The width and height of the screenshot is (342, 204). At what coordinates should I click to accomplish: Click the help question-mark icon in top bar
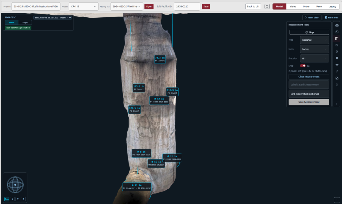[267, 7]
